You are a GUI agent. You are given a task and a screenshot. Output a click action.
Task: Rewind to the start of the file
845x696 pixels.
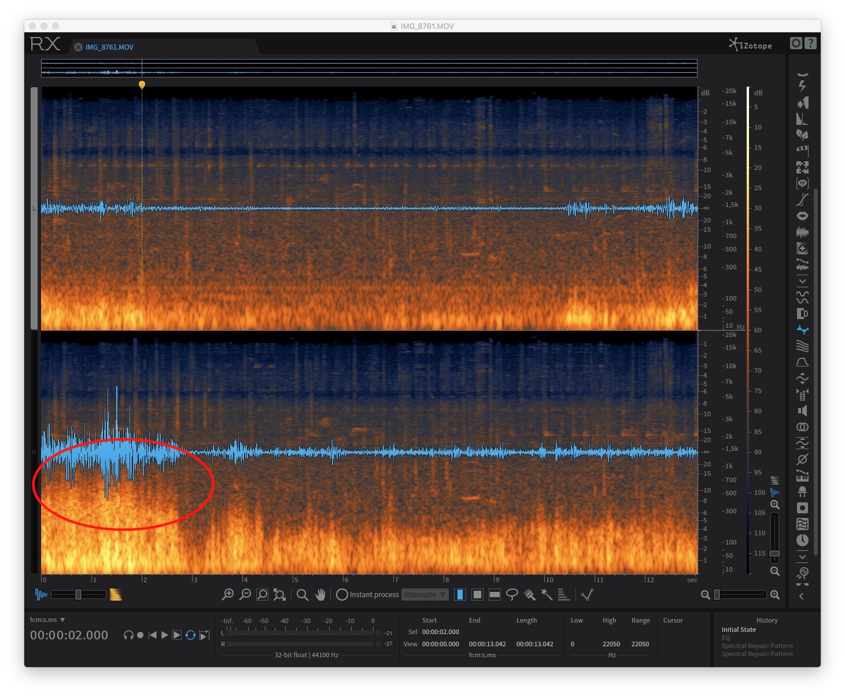click(x=152, y=635)
